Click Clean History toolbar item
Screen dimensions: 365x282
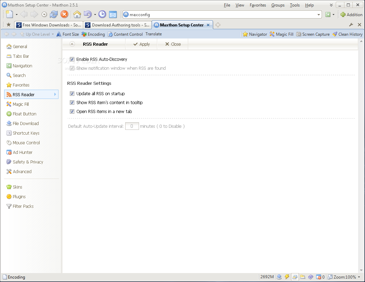[x=347, y=34]
